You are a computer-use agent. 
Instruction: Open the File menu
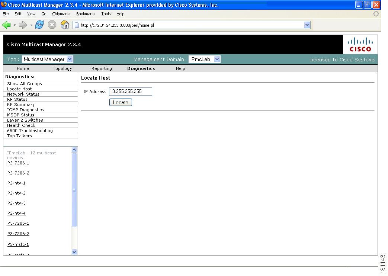click(x=6, y=14)
